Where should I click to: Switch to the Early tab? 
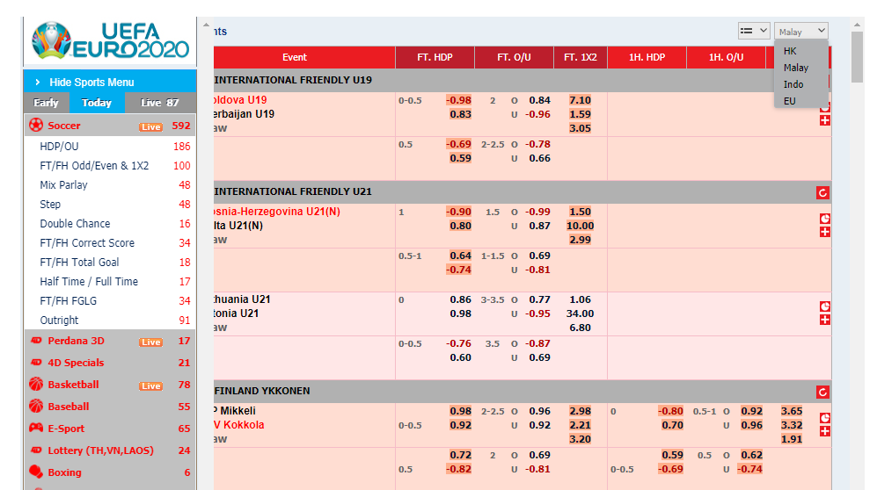[x=46, y=103]
